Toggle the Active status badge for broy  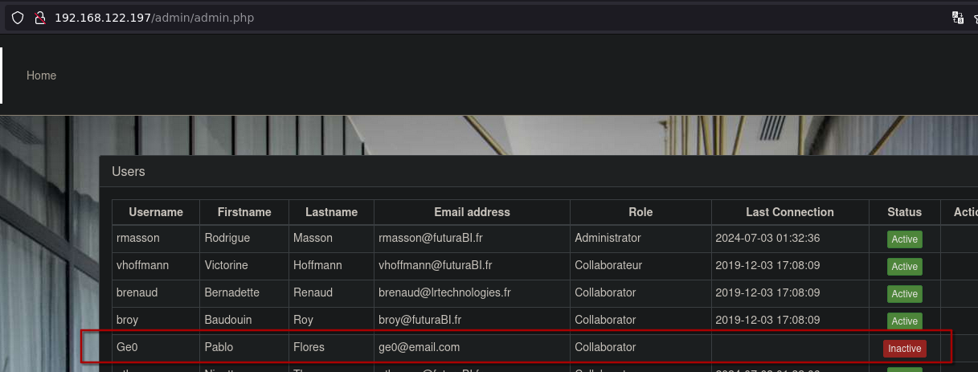(x=904, y=321)
